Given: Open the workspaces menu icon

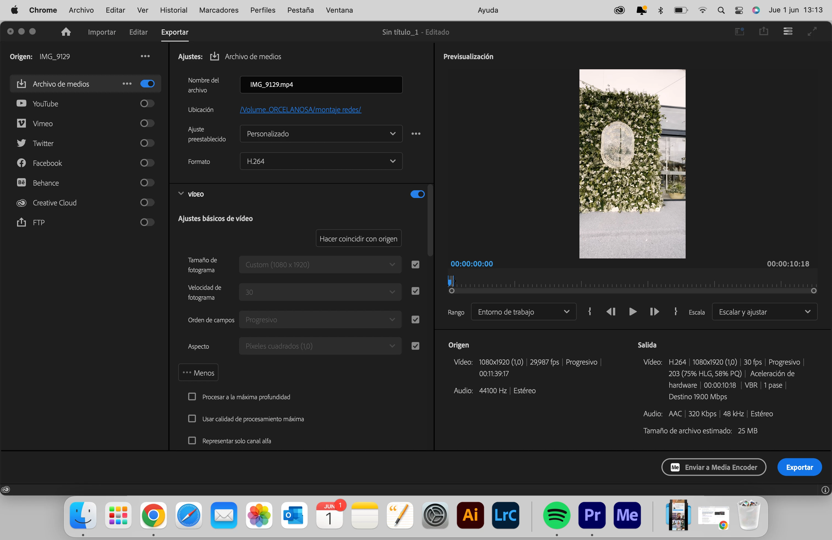Looking at the screenshot, I should tap(788, 31).
